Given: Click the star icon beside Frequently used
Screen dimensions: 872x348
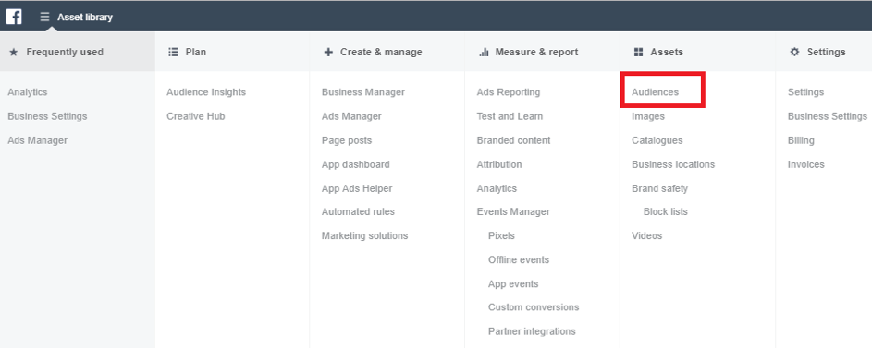Looking at the screenshot, I should pyautogui.click(x=14, y=53).
